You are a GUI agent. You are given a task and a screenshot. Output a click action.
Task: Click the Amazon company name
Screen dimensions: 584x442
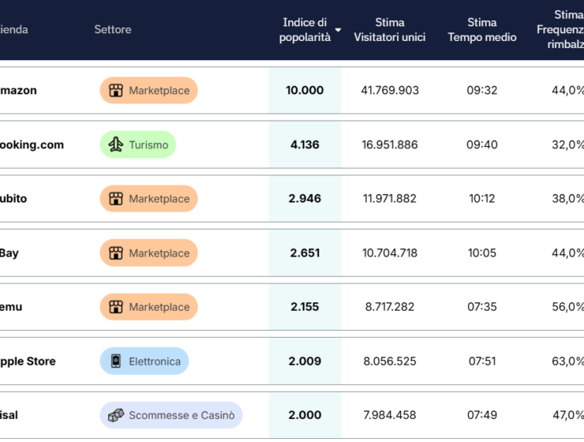pyautogui.click(x=18, y=91)
